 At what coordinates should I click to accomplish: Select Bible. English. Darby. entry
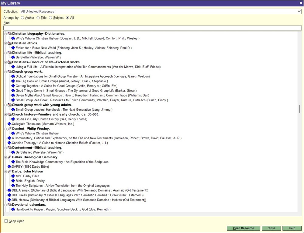pyautogui.click(x=30, y=181)
